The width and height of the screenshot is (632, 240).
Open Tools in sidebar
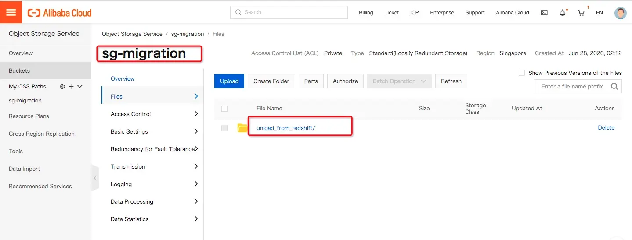pyautogui.click(x=16, y=151)
